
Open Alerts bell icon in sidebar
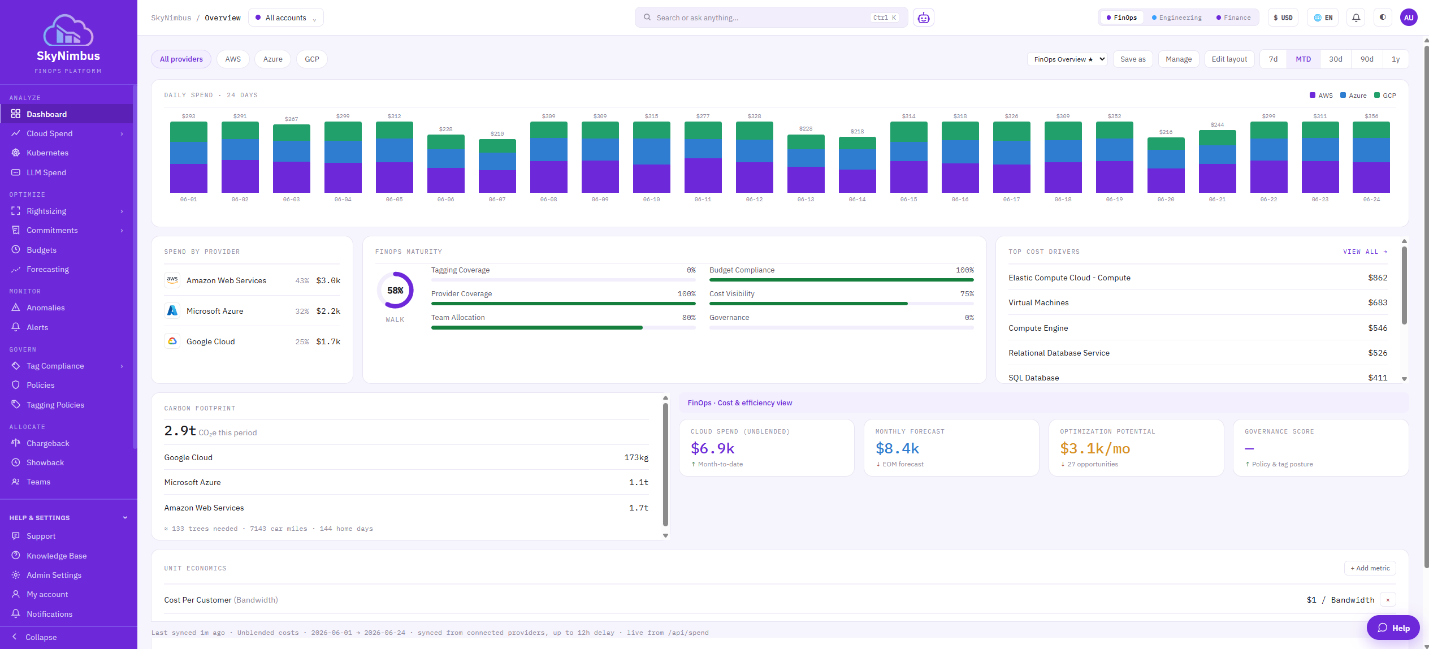point(16,327)
